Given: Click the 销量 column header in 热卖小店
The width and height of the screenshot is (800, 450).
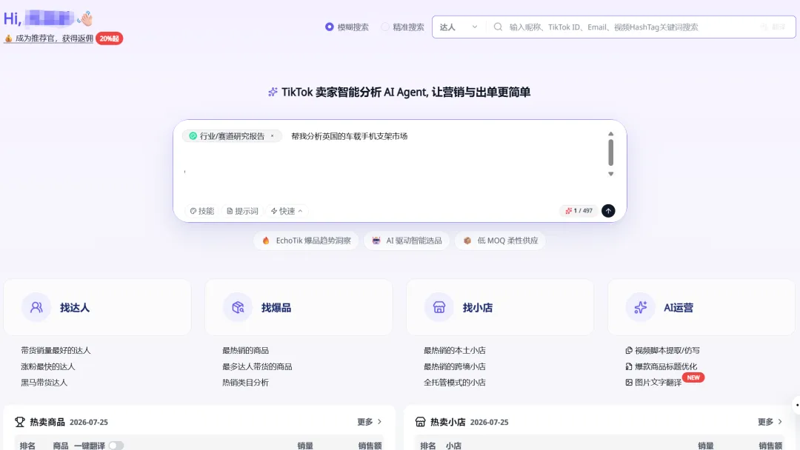Looking at the screenshot, I should [706, 446].
